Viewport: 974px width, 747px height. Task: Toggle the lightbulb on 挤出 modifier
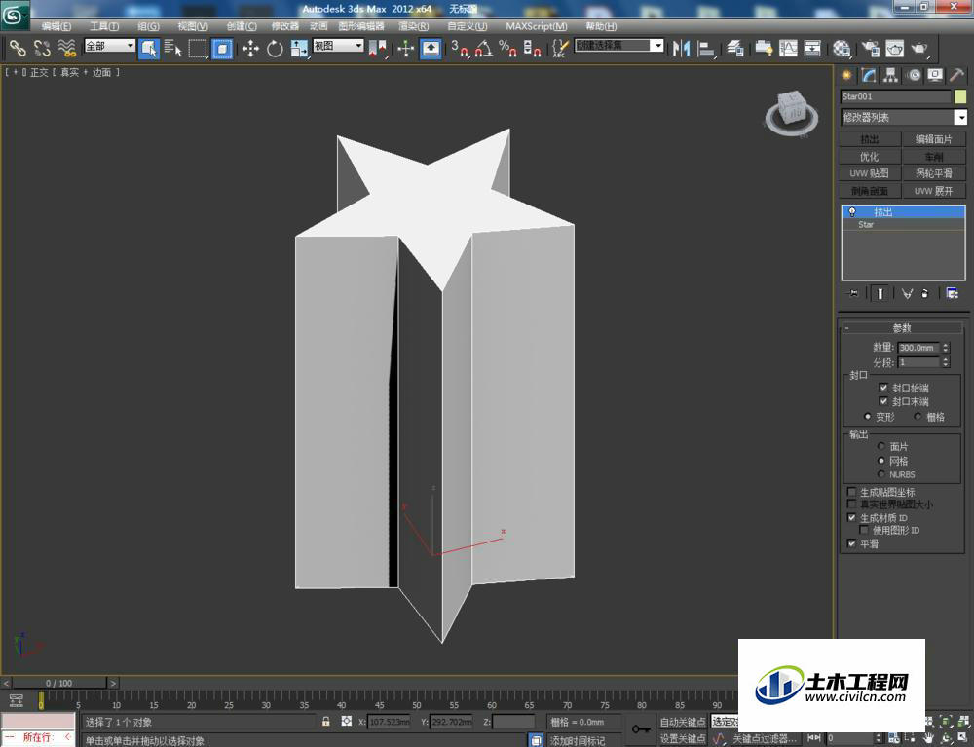click(x=851, y=211)
